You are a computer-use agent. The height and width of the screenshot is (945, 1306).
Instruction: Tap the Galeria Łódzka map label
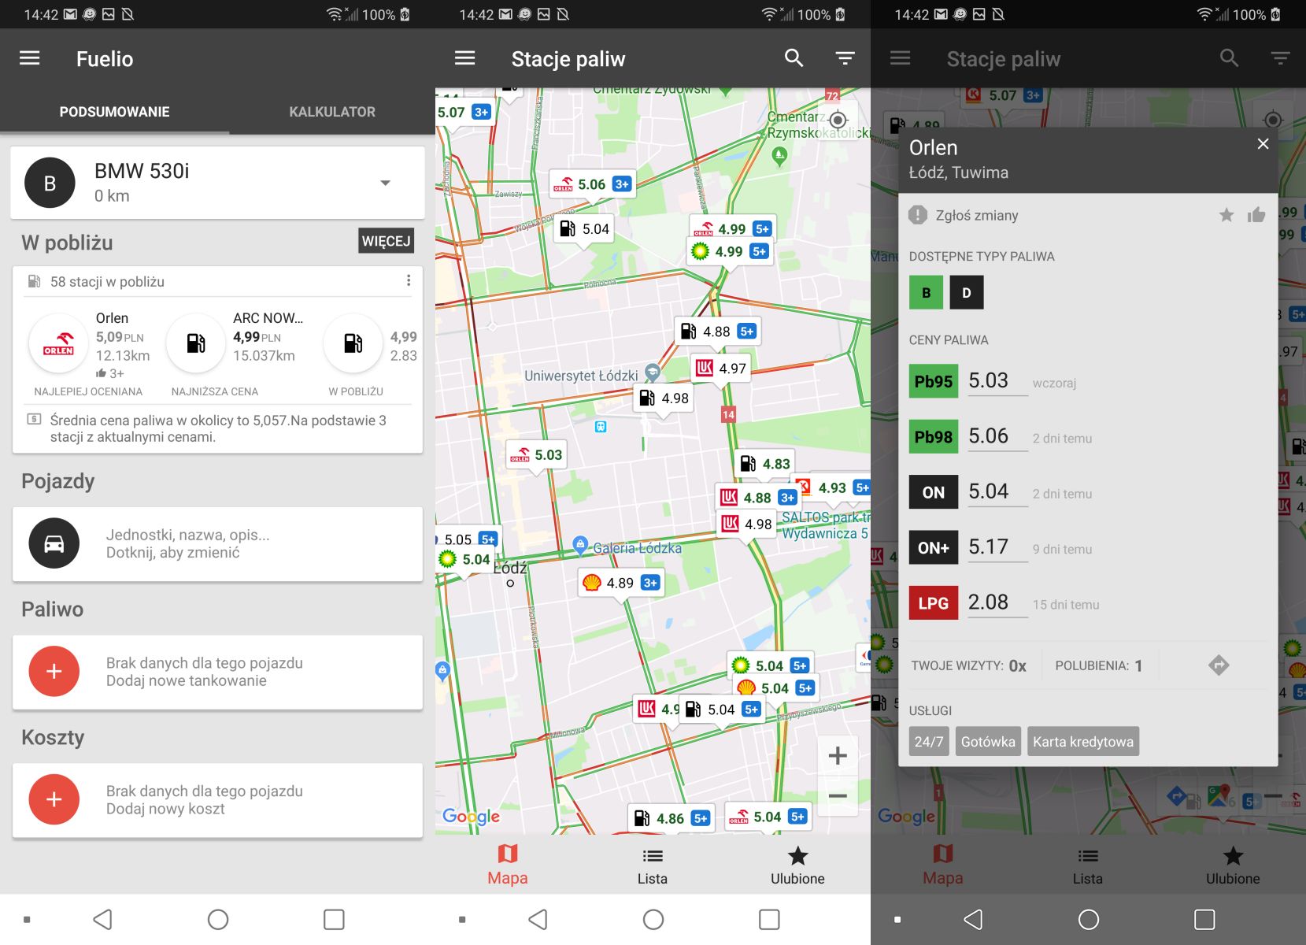click(x=638, y=548)
